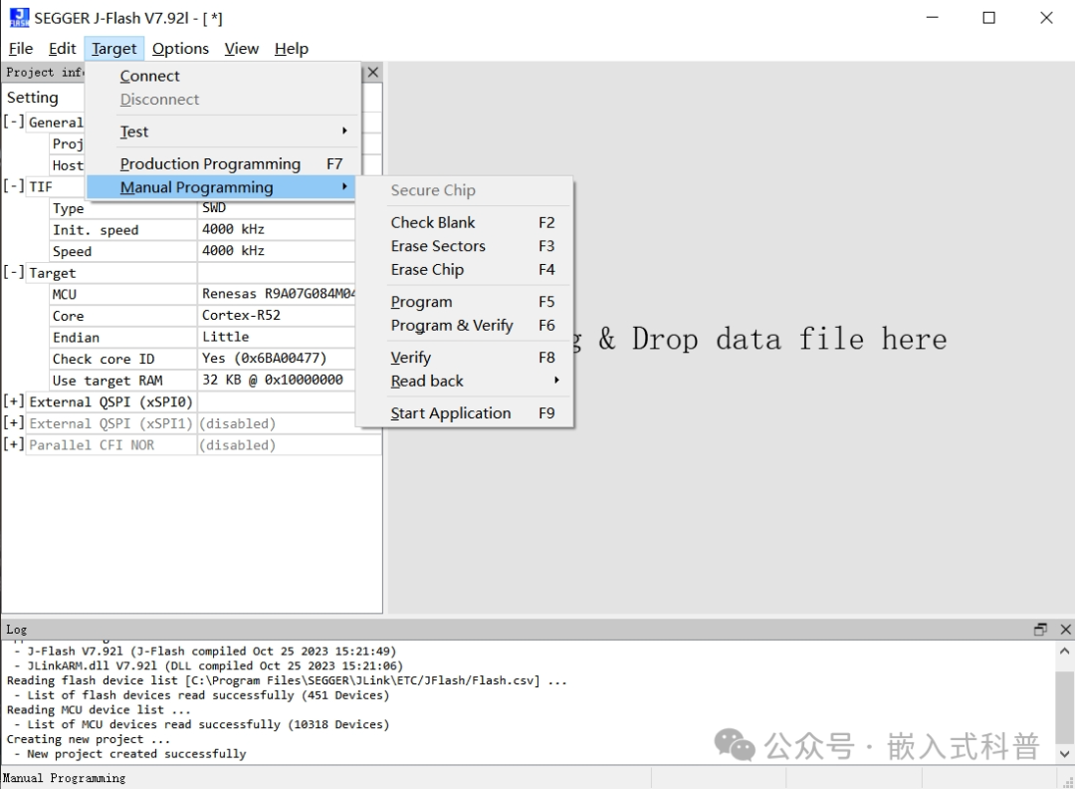The image size is (1075, 789).
Task: Collapse the TIF tree node
Action: [x=14, y=186]
